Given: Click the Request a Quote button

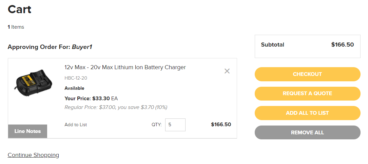Looking at the screenshot, I should point(307,94).
